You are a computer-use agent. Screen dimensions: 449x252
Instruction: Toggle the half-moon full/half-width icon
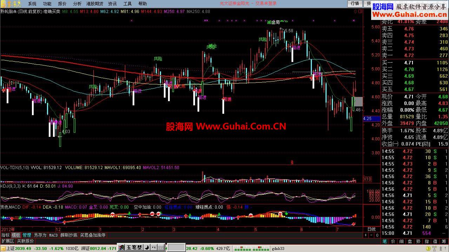(147, 247)
